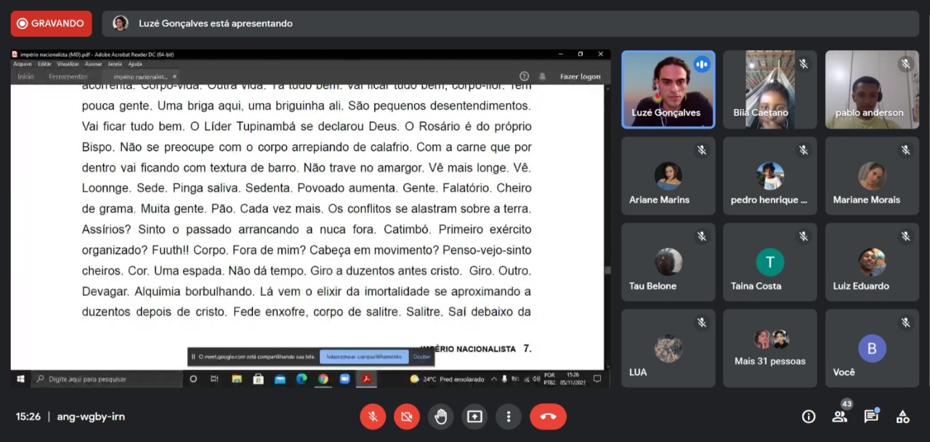Image resolution: width=930 pixels, height=442 pixels.
Task: Raise hand using the hand icon
Action: point(440,417)
